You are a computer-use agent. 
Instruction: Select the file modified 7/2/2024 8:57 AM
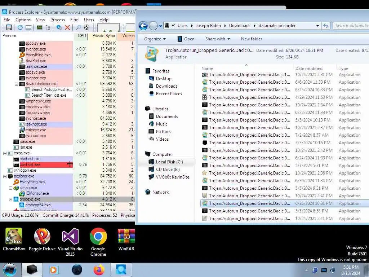tap(285, 135)
